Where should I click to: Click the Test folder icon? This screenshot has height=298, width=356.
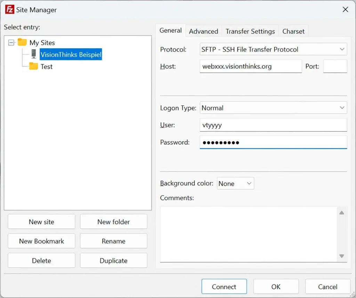coord(33,66)
